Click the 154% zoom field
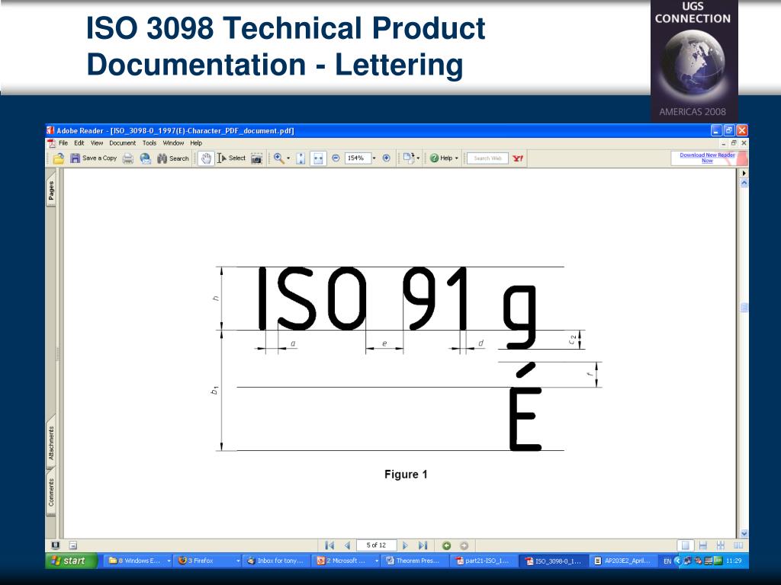 point(357,158)
